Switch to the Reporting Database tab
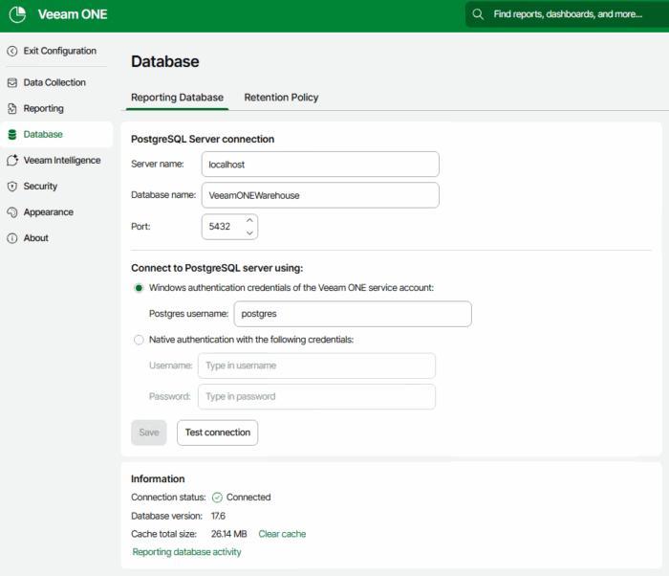The width and height of the screenshot is (669, 576). click(177, 98)
